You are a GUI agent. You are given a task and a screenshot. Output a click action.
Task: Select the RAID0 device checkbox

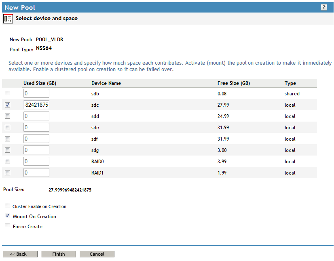point(7,161)
